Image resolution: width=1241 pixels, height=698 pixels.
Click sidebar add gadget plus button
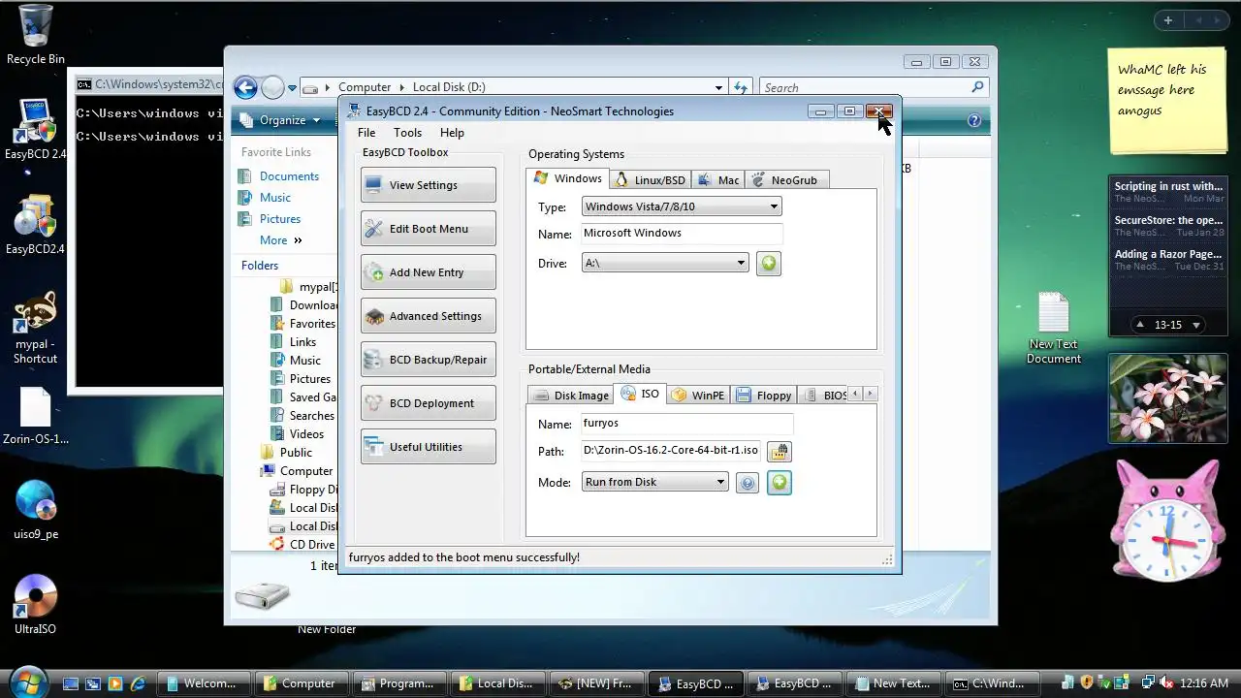(x=1168, y=20)
